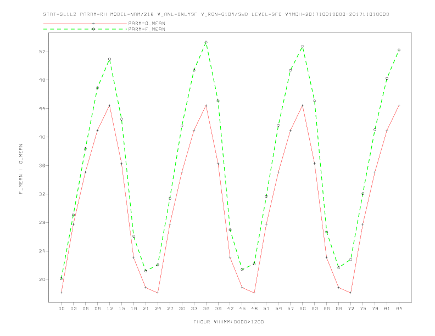This screenshot has height=336, width=435.
Task: Click the x-axis tick label 69
Action: [x=339, y=309]
